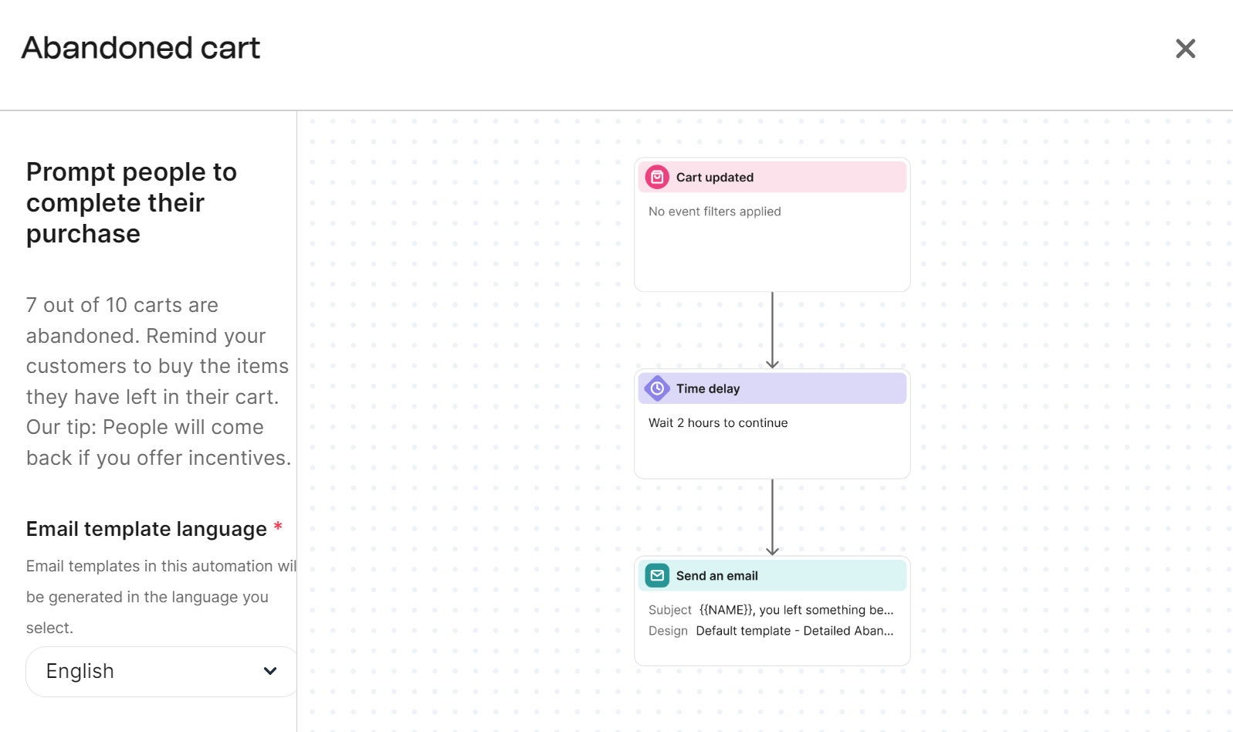Screen dimensions: 1233x732
Task: Select the Cart updated trigger icon
Action: 657,177
